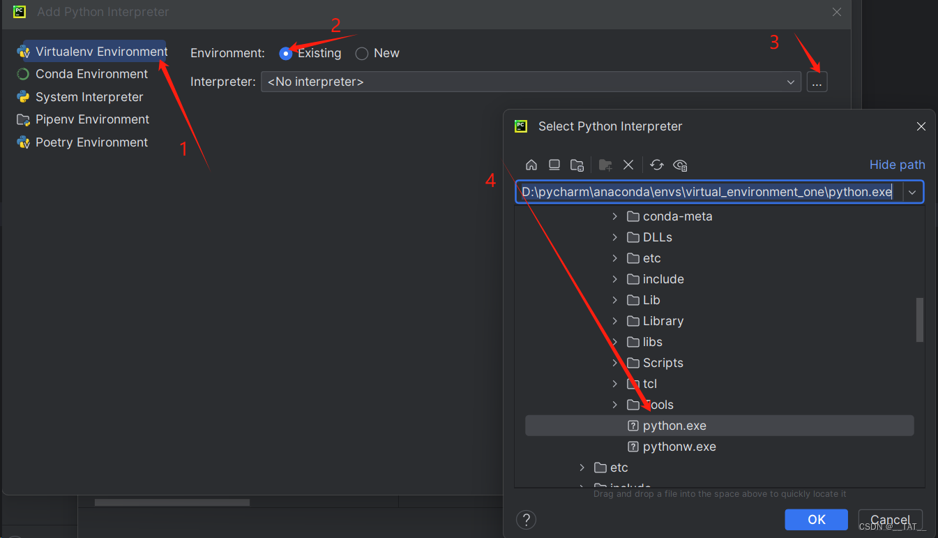
Task: Click the Poetry Environment icon
Action: (x=23, y=142)
